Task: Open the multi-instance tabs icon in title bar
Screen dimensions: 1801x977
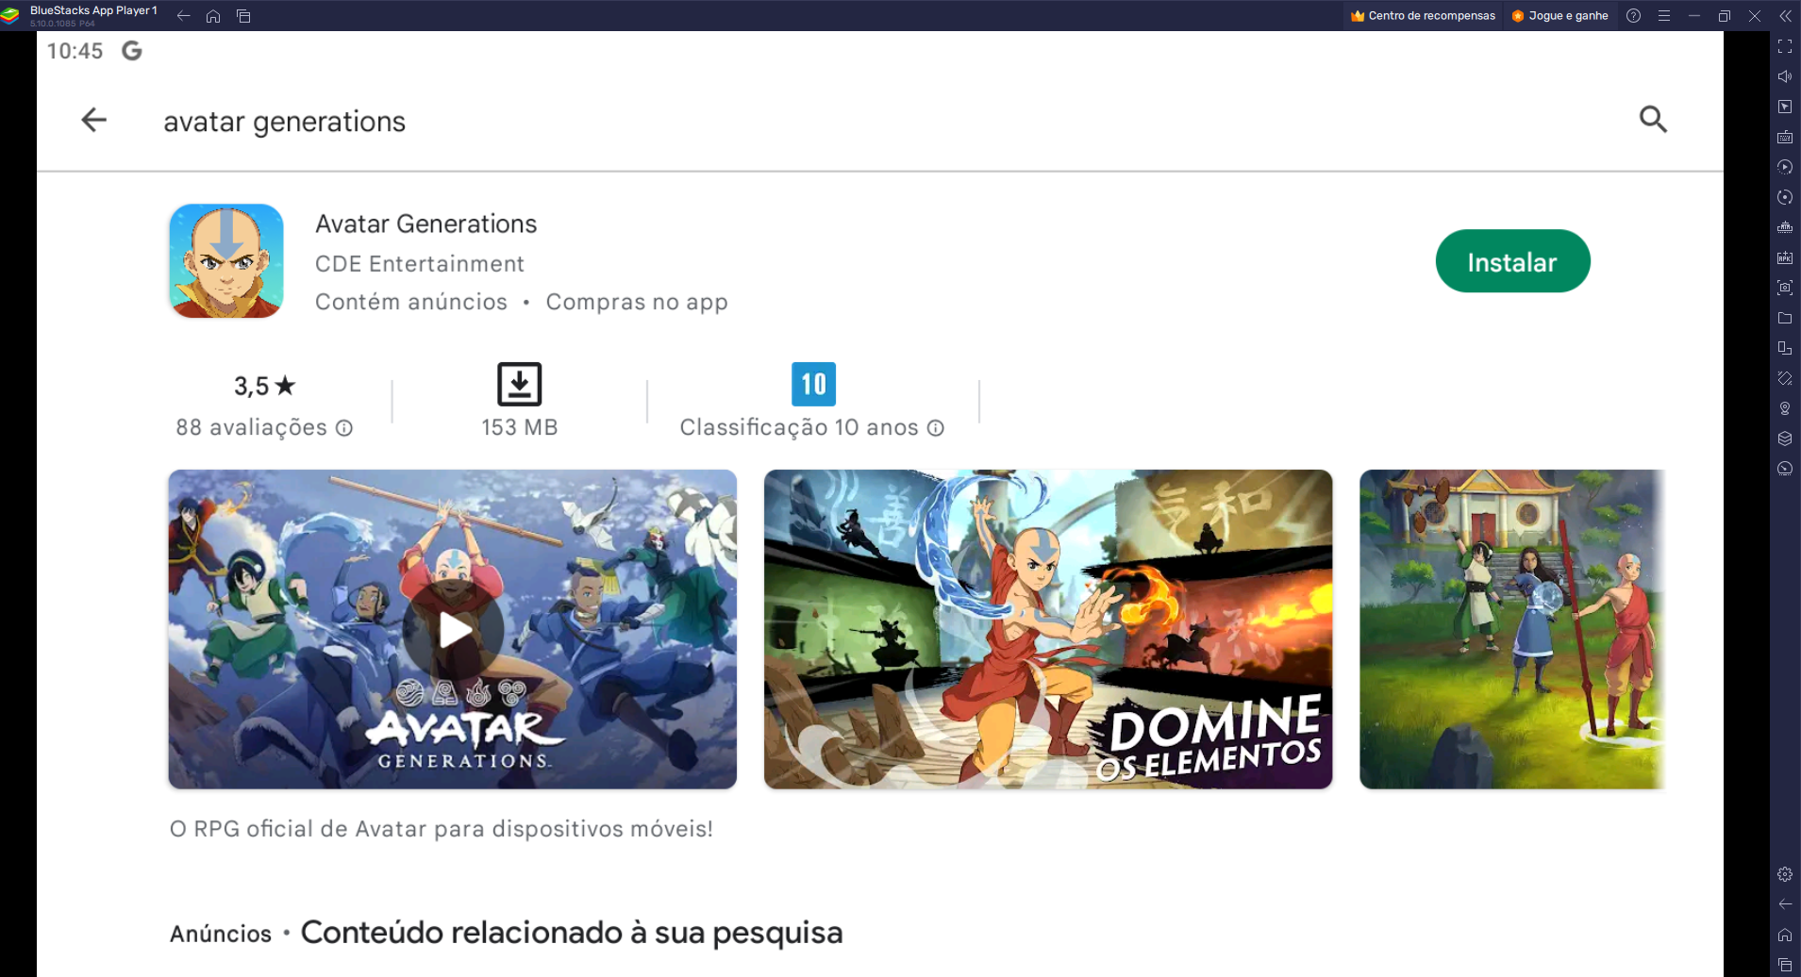Action: (243, 16)
